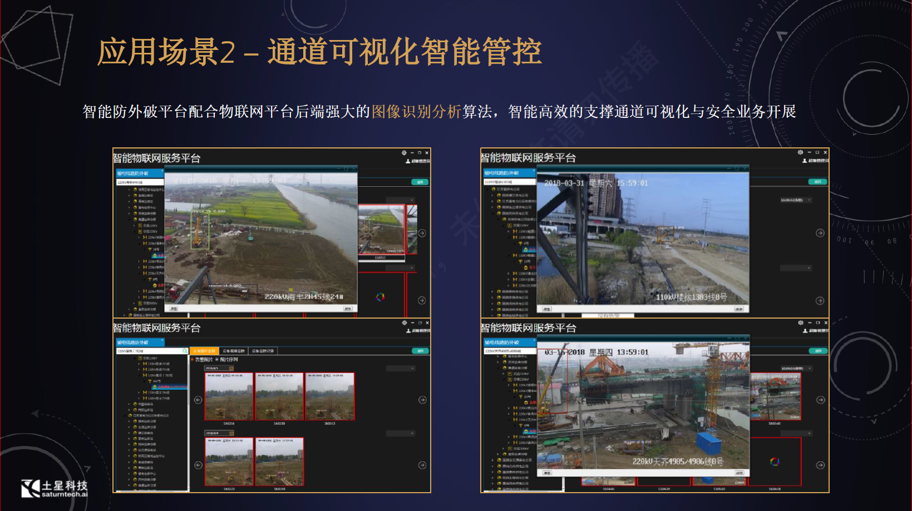Click the user account icon in bottom-left window
The height and width of the screenshot is (511, 912).
[408, 330]
